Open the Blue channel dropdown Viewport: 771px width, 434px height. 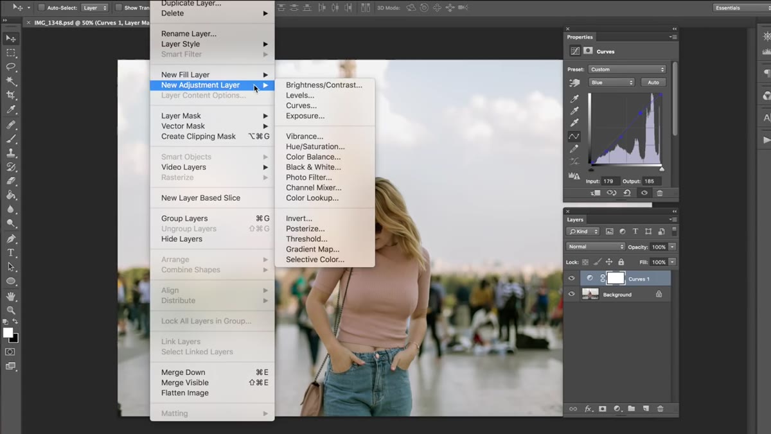click(612, 82)
